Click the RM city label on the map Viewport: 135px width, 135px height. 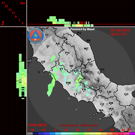click(68, 83)
